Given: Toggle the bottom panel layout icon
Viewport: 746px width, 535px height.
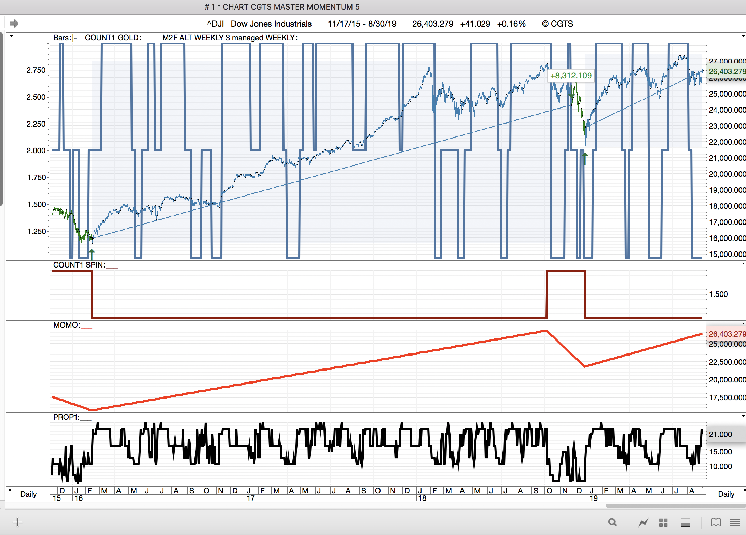Looking at the screenshot, I should pyautogui.click(x=686, y=522).
